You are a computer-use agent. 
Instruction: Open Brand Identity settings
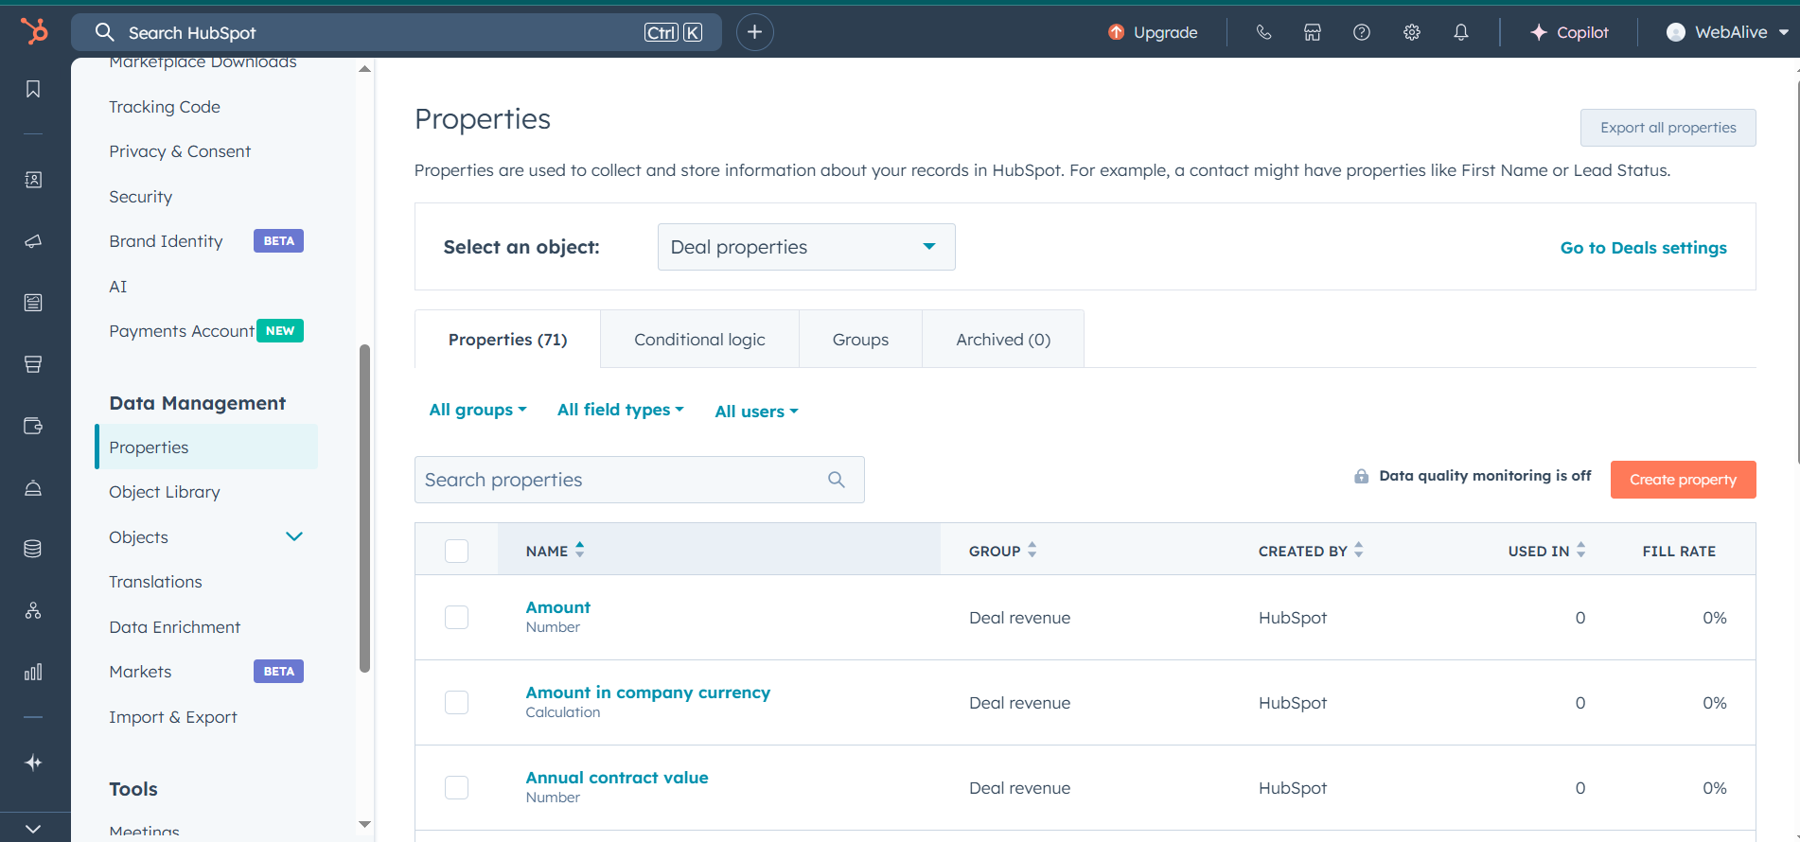click(166, 241)
